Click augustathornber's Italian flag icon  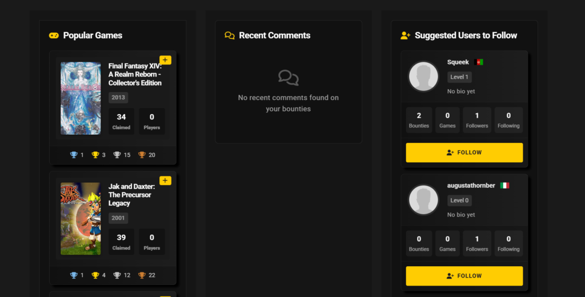click(505, 186)
